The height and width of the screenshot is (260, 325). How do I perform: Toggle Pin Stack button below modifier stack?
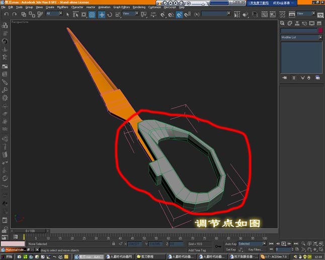(284, 77)
